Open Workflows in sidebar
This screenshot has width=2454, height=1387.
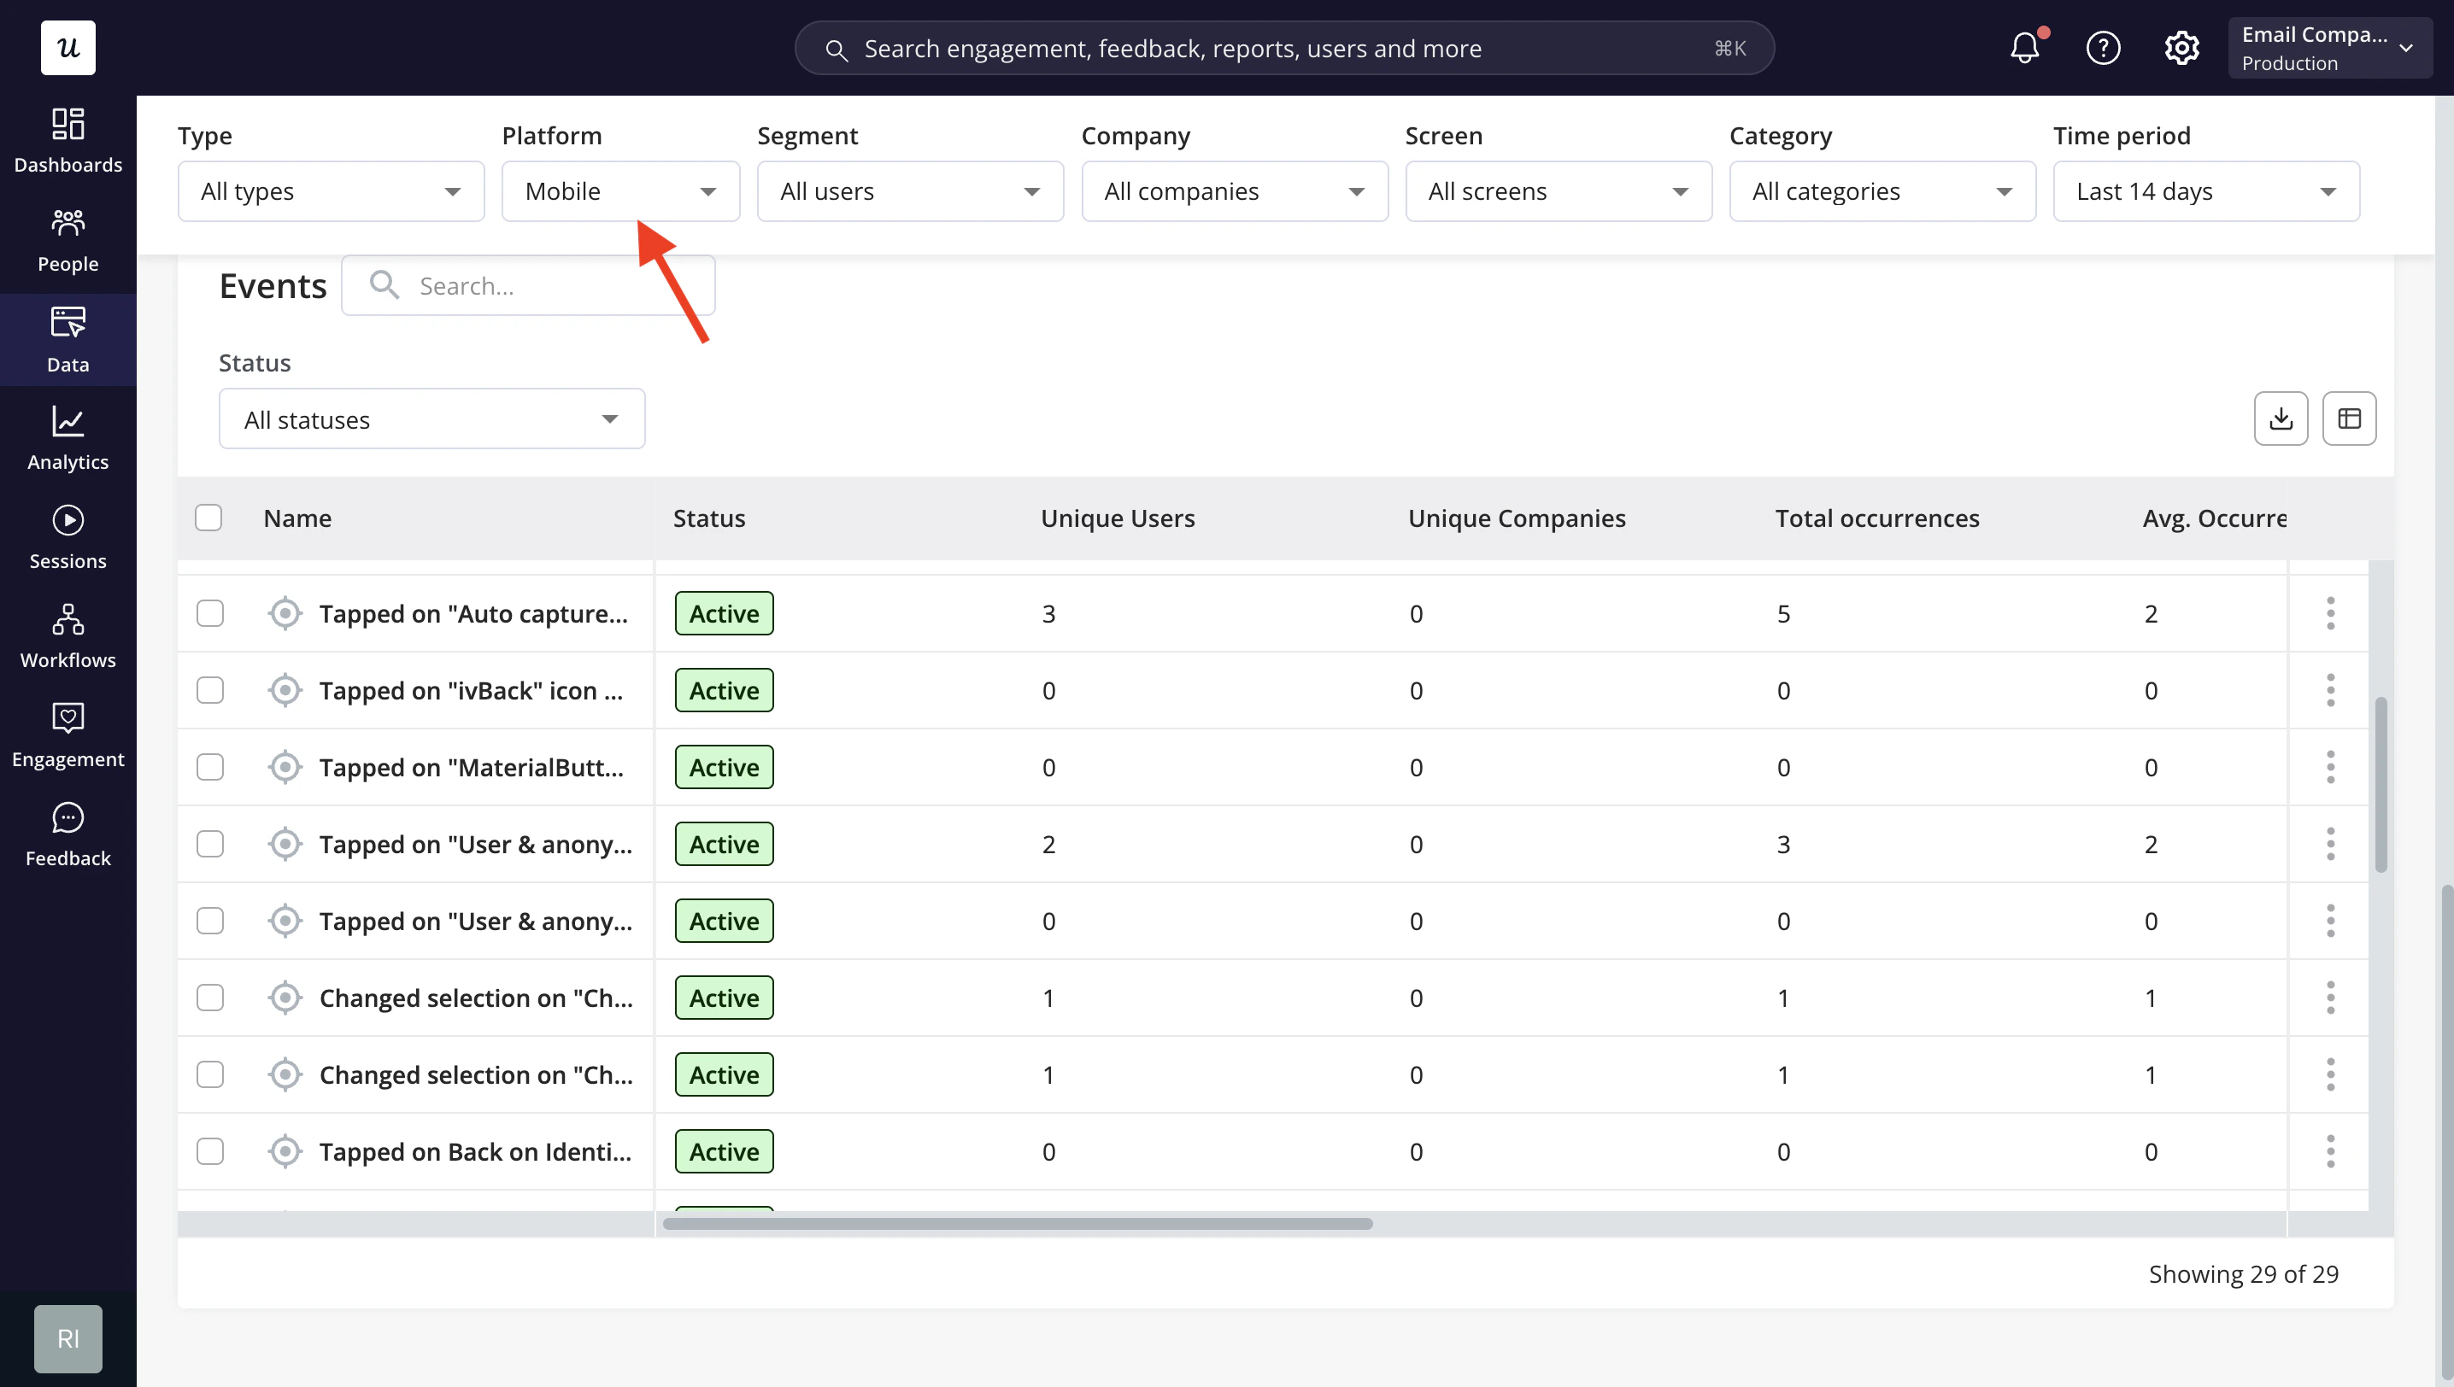pyautogui.click(x=68, y=637)
